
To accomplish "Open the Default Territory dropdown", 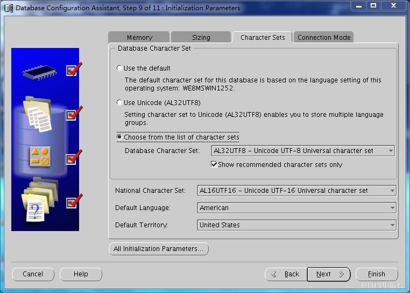I will pos(297,225).
